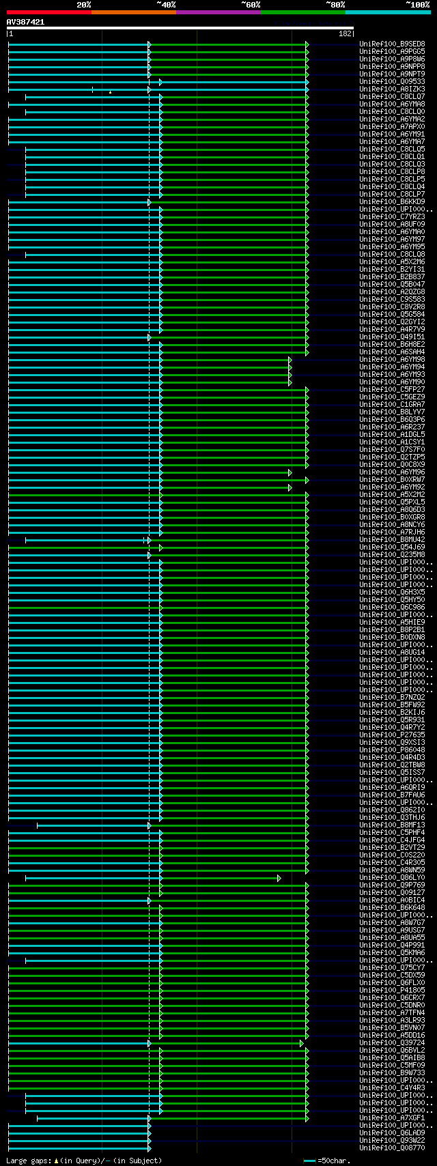Click the purple ~60% identity color segment

coord(218,12)
